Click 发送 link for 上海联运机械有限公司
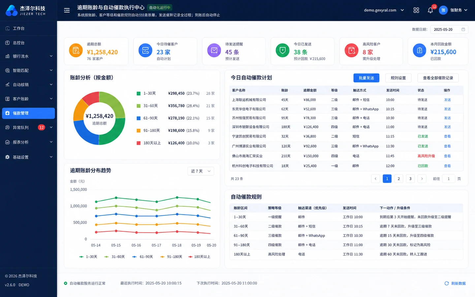Viewport: 475px width, 297px height. [x=447, y=100]
